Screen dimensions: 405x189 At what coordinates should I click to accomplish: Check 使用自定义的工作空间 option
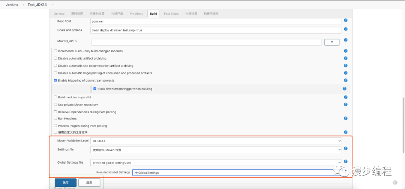tap(55, 132)
